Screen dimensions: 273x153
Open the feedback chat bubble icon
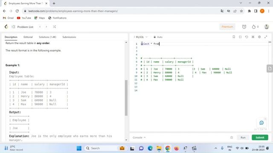[261, 123]
